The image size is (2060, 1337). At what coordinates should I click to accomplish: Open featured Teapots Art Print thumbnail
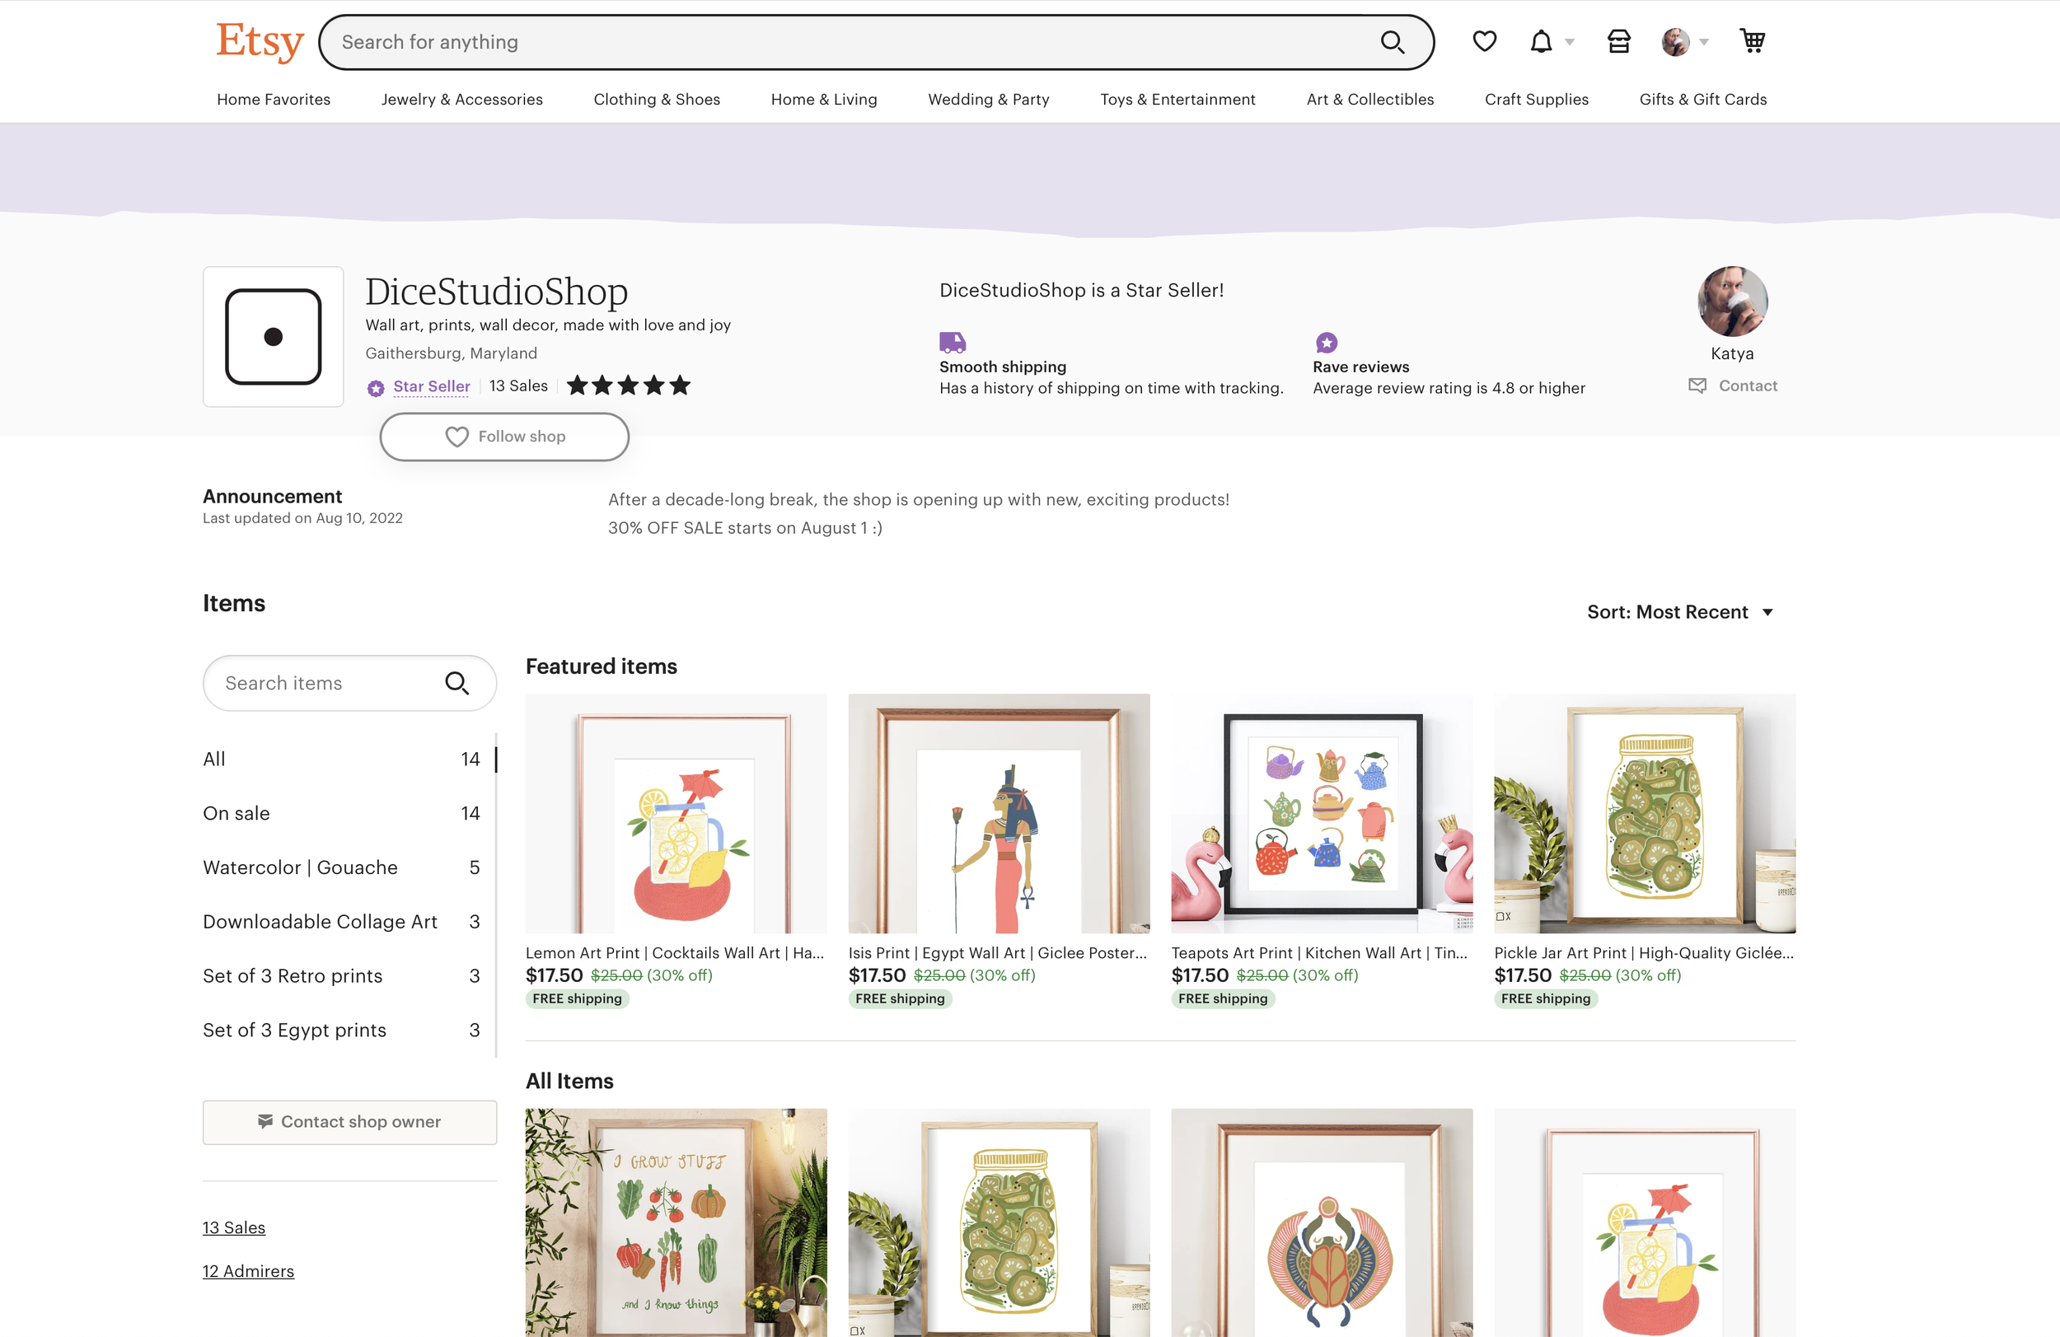tap(1322, 813)
